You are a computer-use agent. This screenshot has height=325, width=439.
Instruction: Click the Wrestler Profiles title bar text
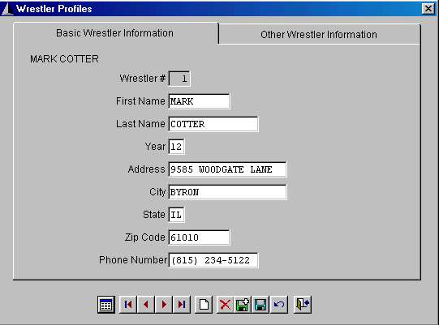(54, 9)
